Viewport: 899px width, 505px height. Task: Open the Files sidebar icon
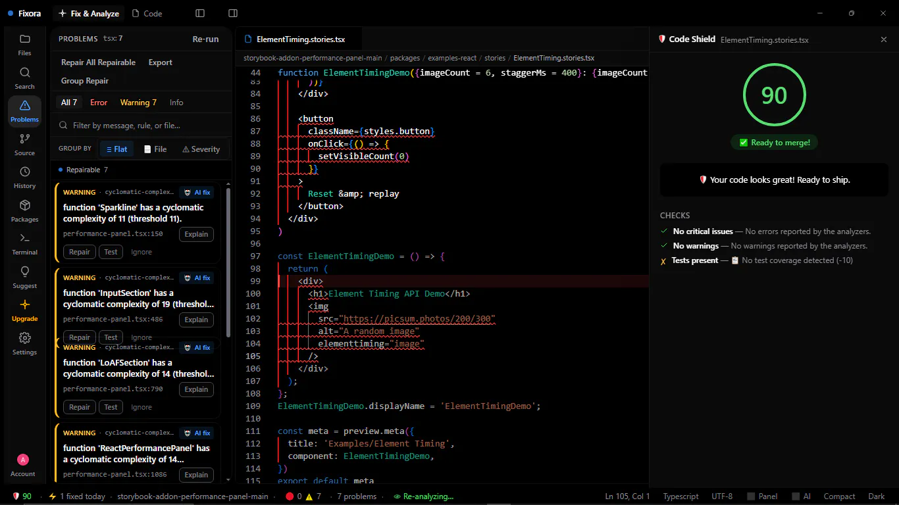click(24, 45)
